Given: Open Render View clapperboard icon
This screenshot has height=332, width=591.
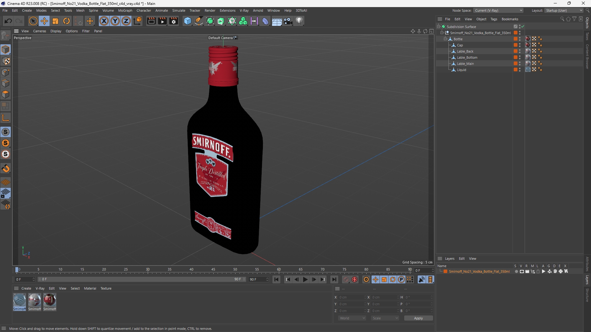Looking at the screenshot, I should 151,21.
